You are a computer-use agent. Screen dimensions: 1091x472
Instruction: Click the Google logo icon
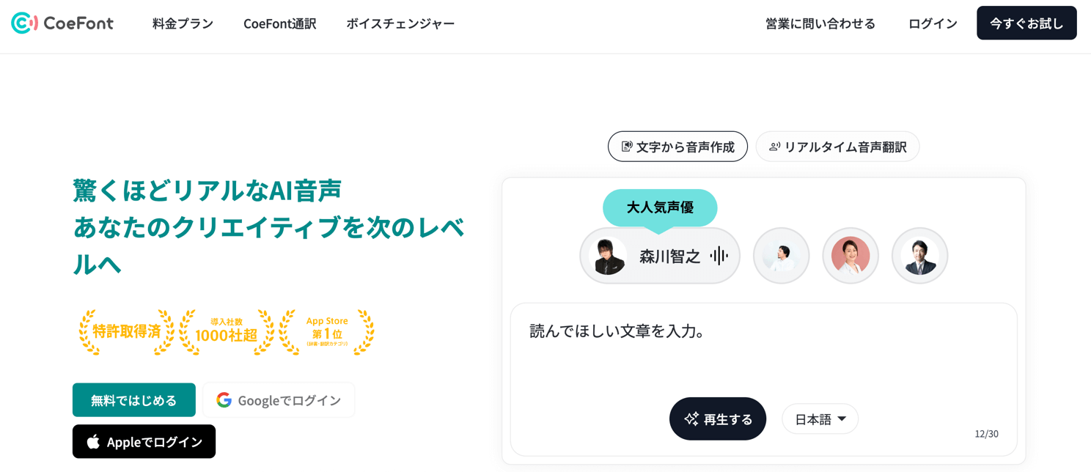click(x=224, y=400)
